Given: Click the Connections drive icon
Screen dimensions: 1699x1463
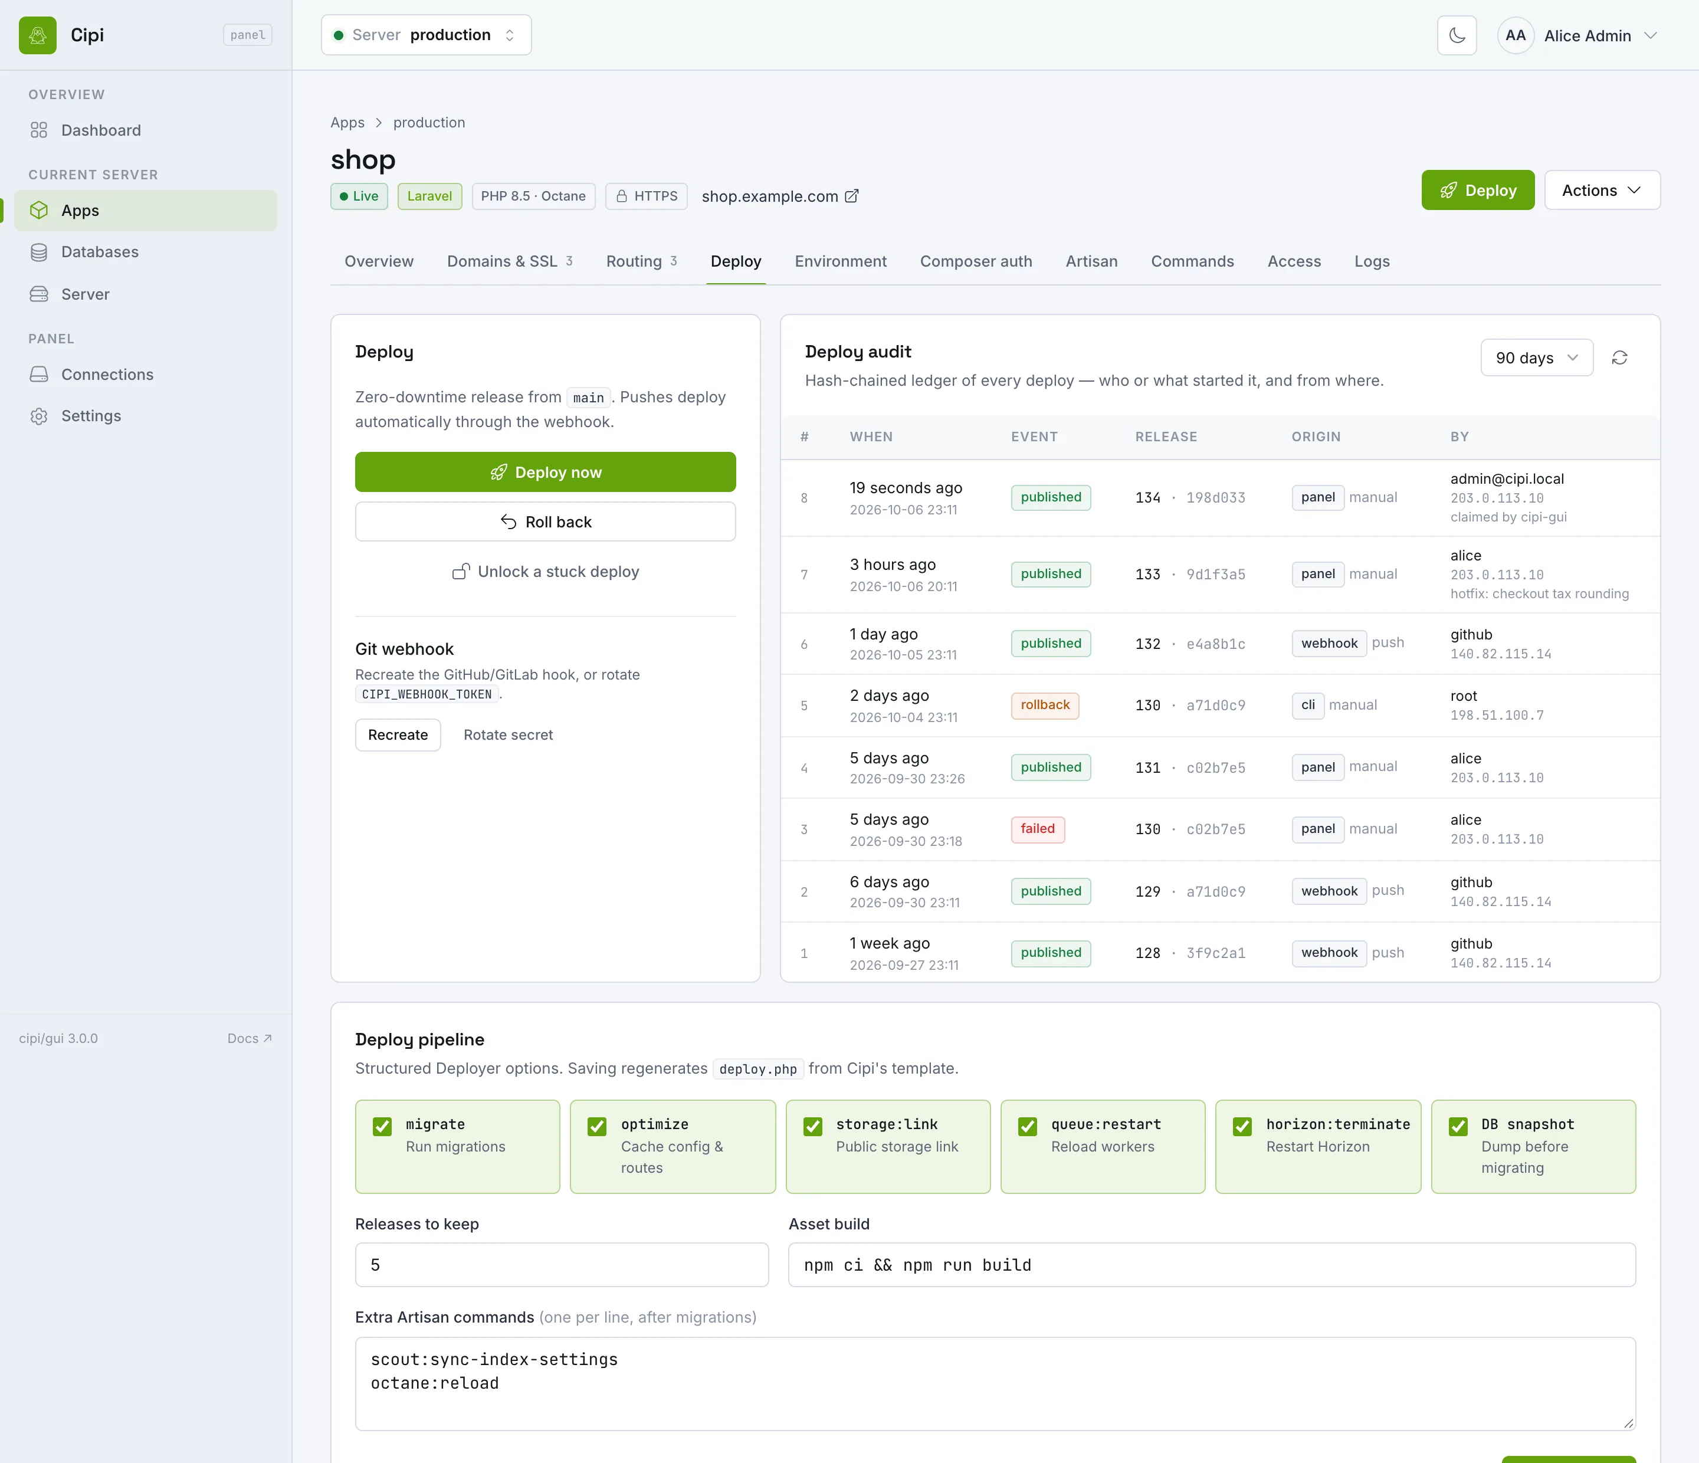Looking at the screenshot, I should [x=38, y=375].
